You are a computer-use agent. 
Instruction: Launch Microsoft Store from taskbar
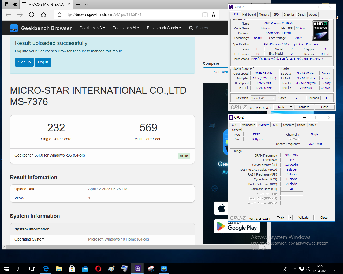(72, 269)
